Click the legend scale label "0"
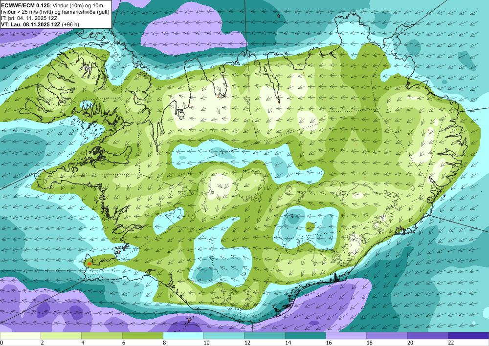The width and height of the screenshot is (489, 346). [1, 343]
